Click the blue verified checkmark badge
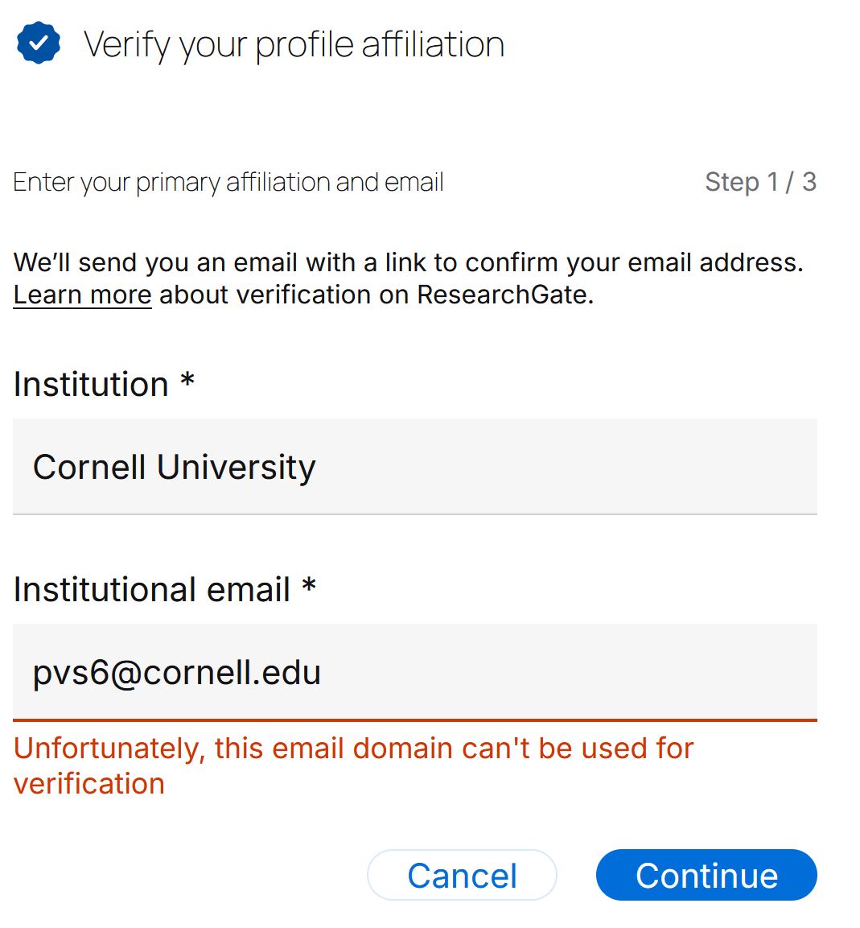This screenshot has width=860, height=928. (x=38, y=43)
